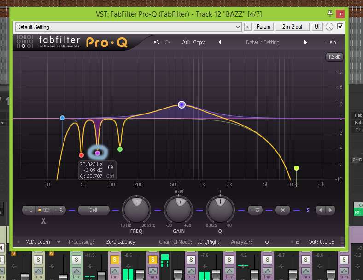The image size is (363, 280).
Task: Open the Bell filter shape menu
Action: pyautogui.click(x=94, y=210)
